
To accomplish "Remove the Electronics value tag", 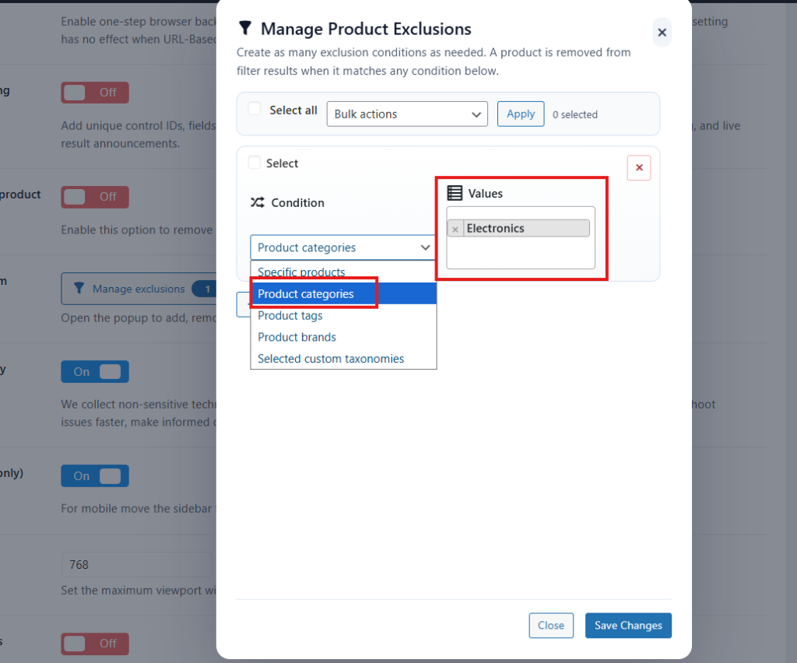I will (x=455, y=229).
